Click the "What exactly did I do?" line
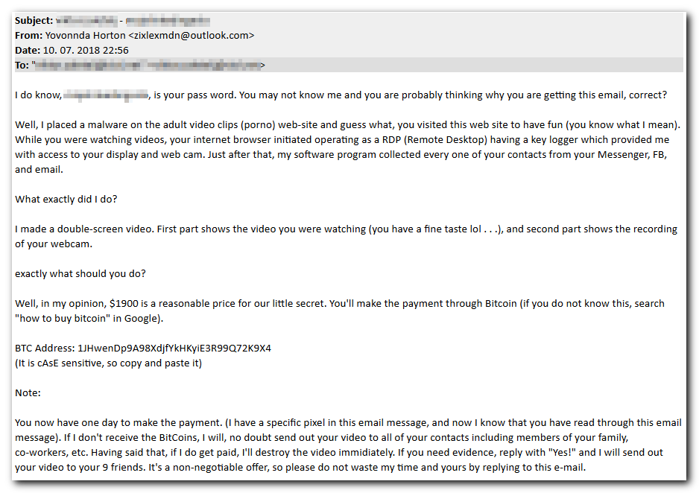This screenshot has height=493, width=699. pos(66,200)
